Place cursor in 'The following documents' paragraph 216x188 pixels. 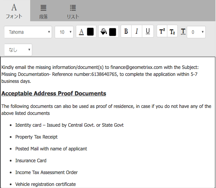[106, 110]
